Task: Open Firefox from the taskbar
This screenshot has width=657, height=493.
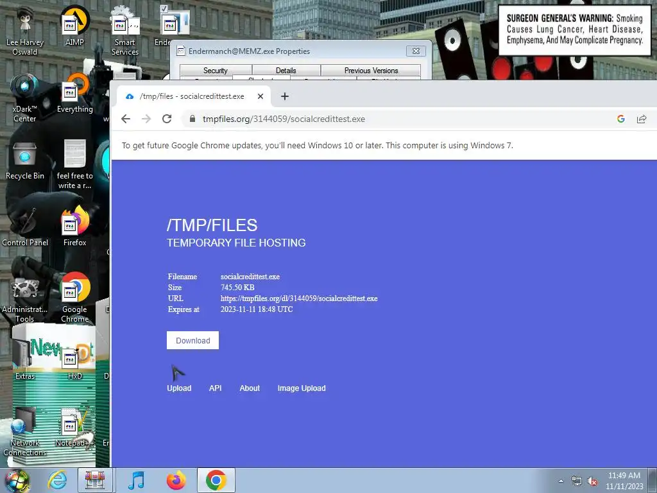Action: (x=176, y=480)
